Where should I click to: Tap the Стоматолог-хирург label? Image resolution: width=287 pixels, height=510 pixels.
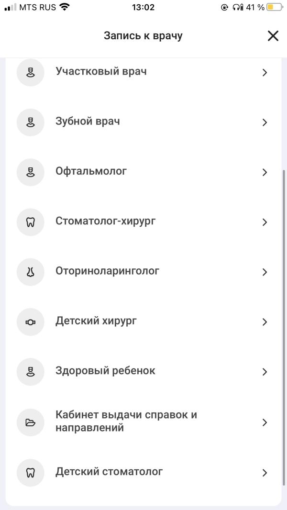pyautogui.click(x=105, y=221)
